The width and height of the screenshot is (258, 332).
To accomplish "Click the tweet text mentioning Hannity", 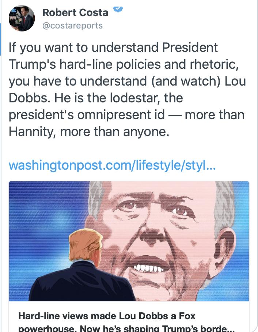I will coord(89,132).
